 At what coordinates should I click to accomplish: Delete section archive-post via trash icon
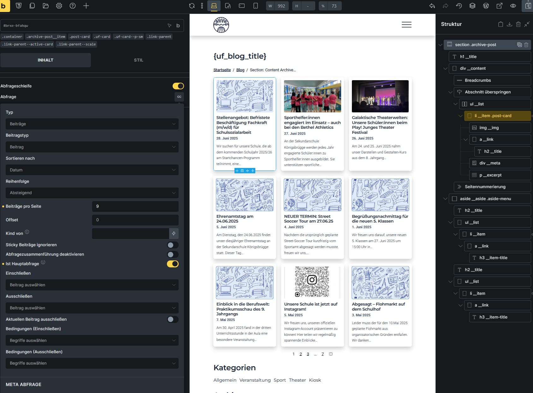pos(526,45)
